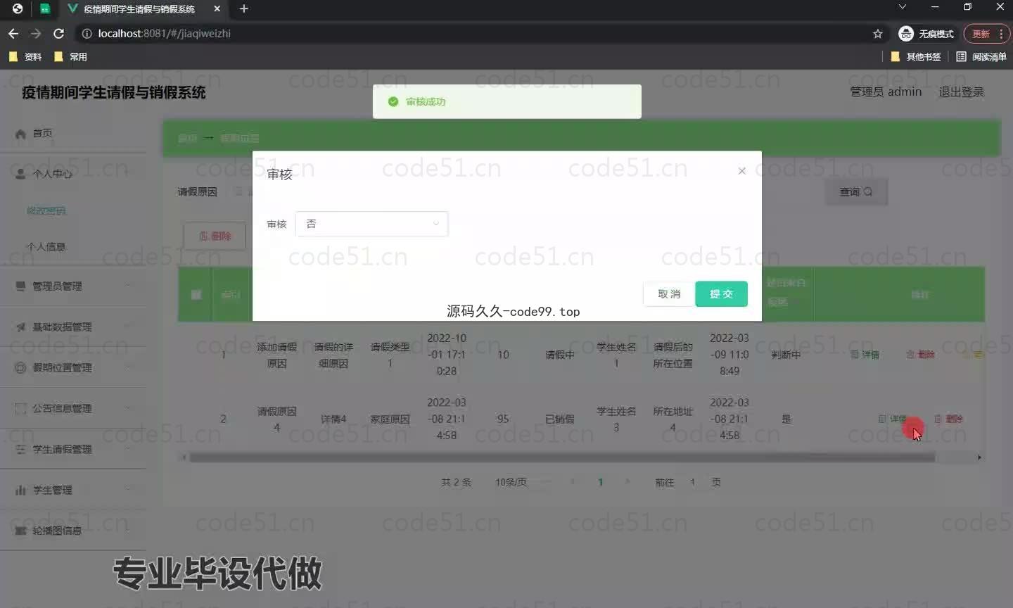Click the next page pagination arrow
The image size is (1013, 608).
[627, 482]
